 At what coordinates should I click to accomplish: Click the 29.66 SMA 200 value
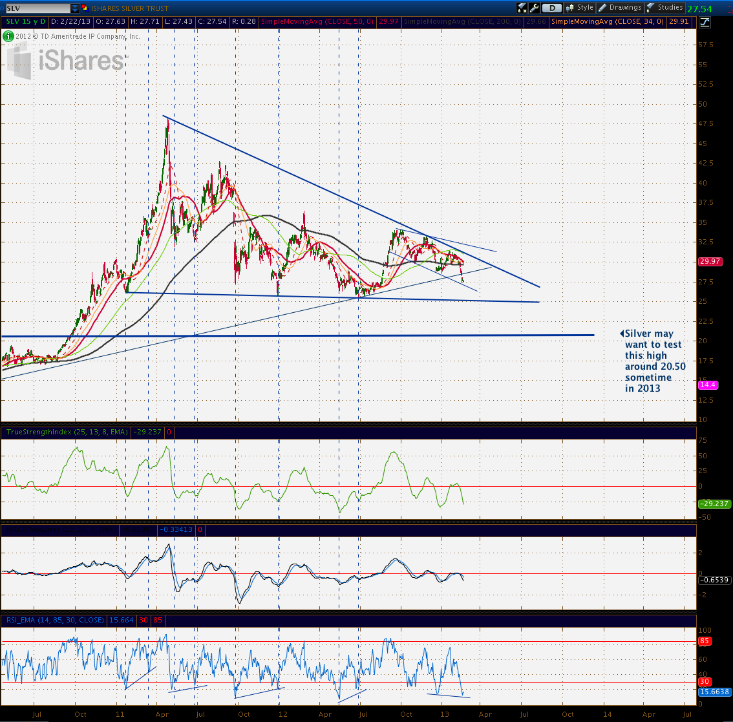(x=536, y=21)
